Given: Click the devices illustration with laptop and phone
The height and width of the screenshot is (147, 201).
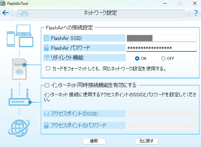Looking at the screenshot, I should (x=20, y=36).
